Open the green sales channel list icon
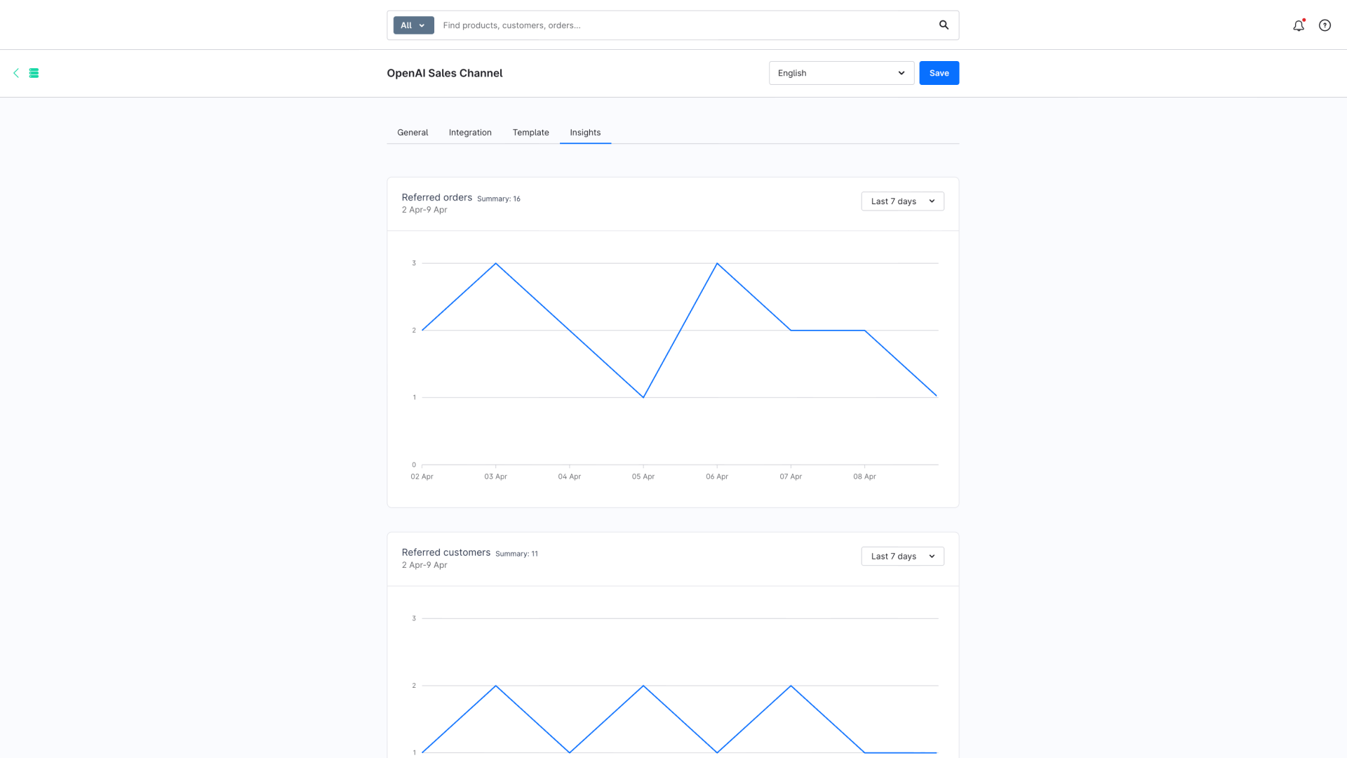 click(34, 73)
